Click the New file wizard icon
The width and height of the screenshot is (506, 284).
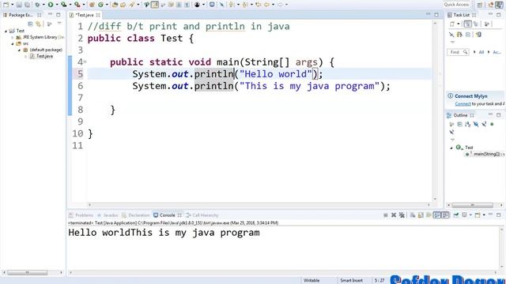pos(6,5)
